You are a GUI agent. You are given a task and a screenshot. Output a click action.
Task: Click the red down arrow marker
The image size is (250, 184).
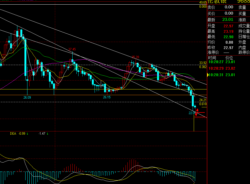pyautogui.click(x=196, y=114)
